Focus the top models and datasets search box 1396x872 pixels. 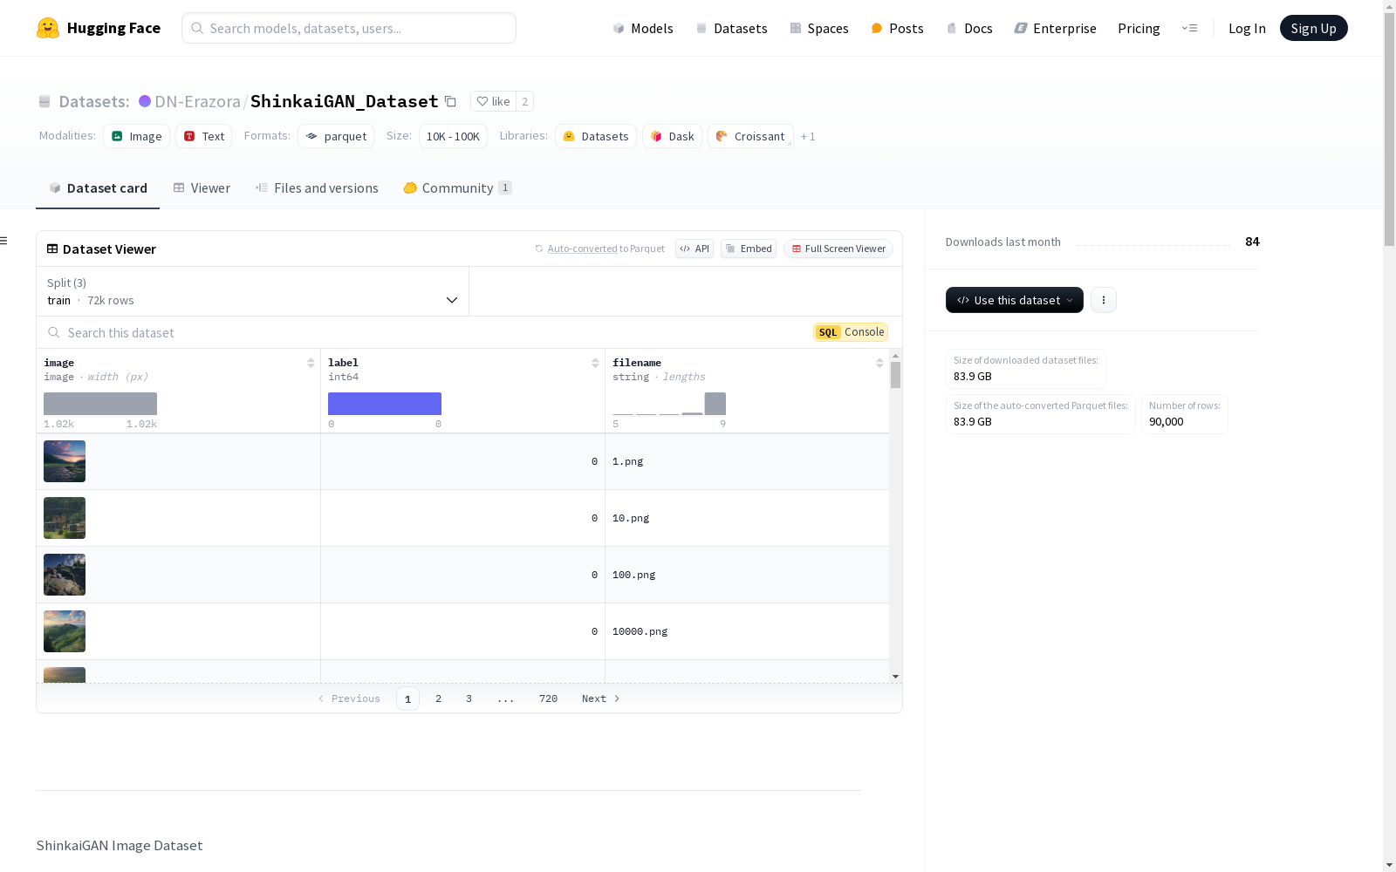[349, 28]
